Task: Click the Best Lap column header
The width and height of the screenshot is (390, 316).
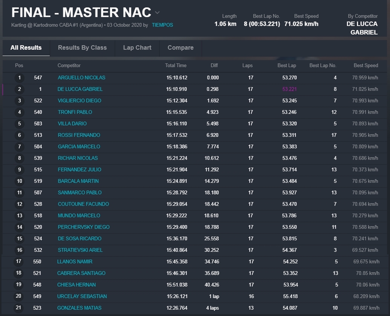Action: (286, 66)
